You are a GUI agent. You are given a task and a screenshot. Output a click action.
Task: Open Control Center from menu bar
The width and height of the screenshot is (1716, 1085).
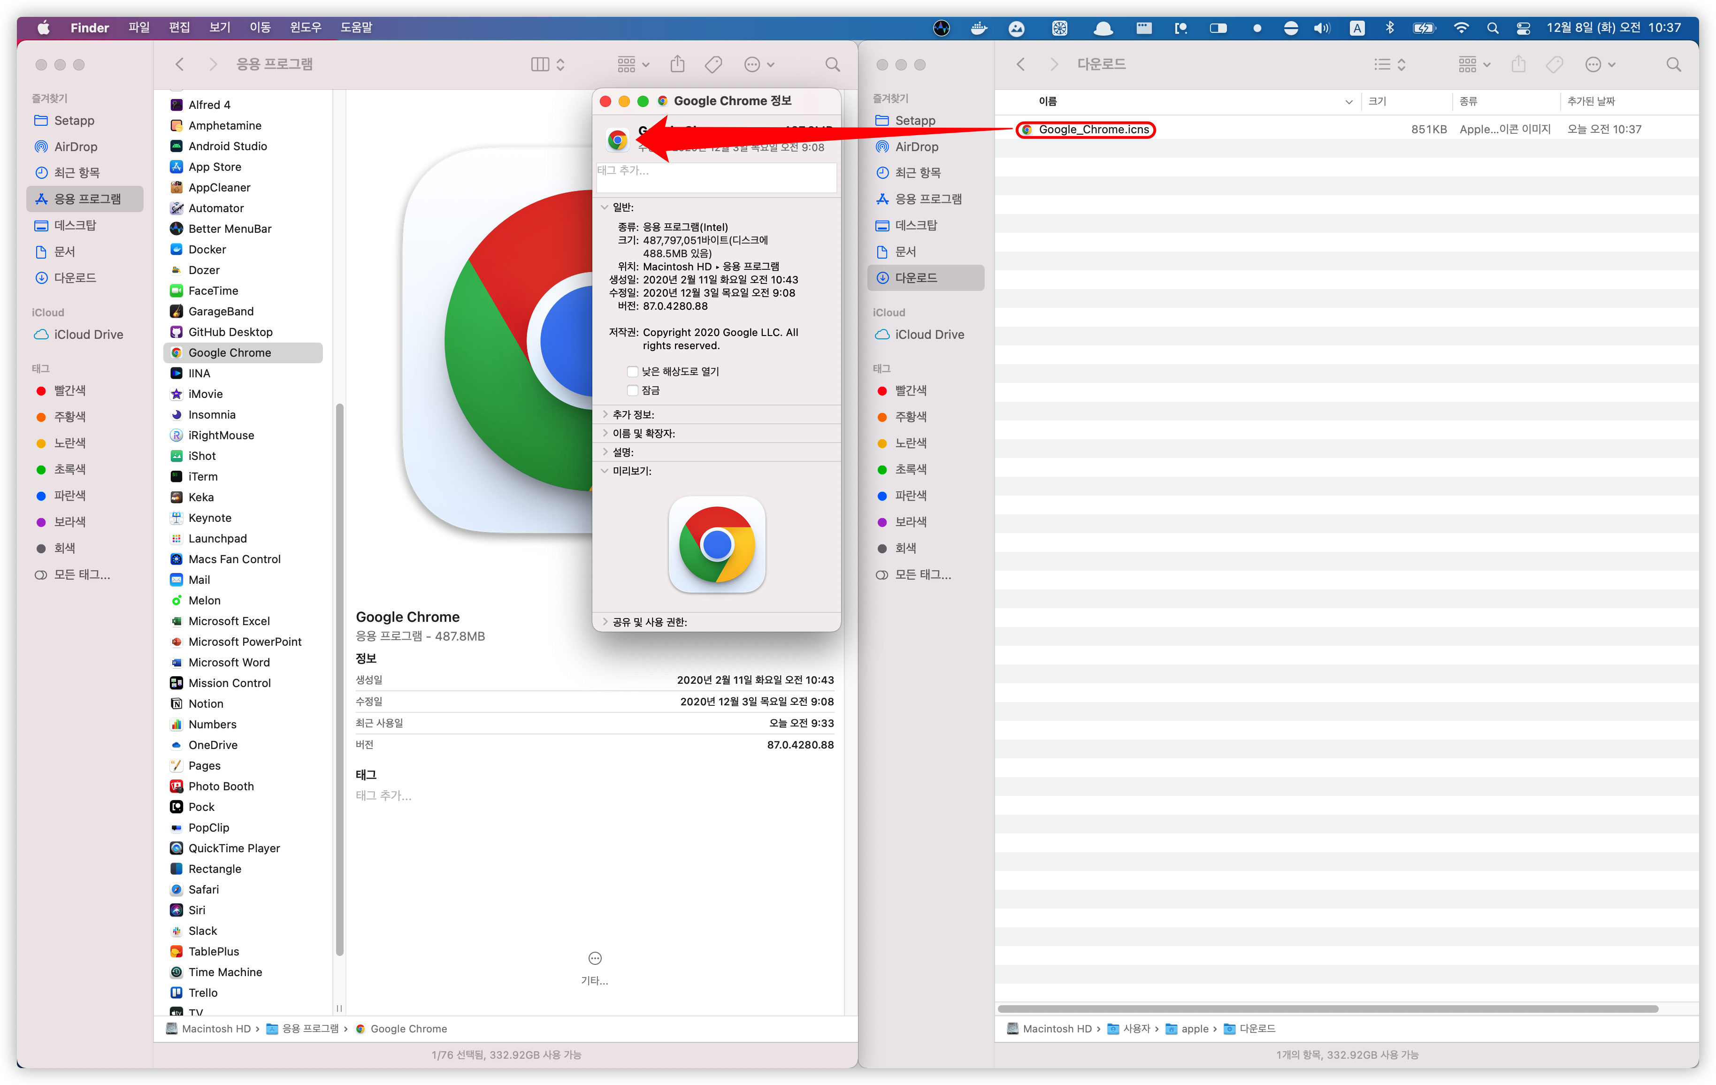[1523, 28]
